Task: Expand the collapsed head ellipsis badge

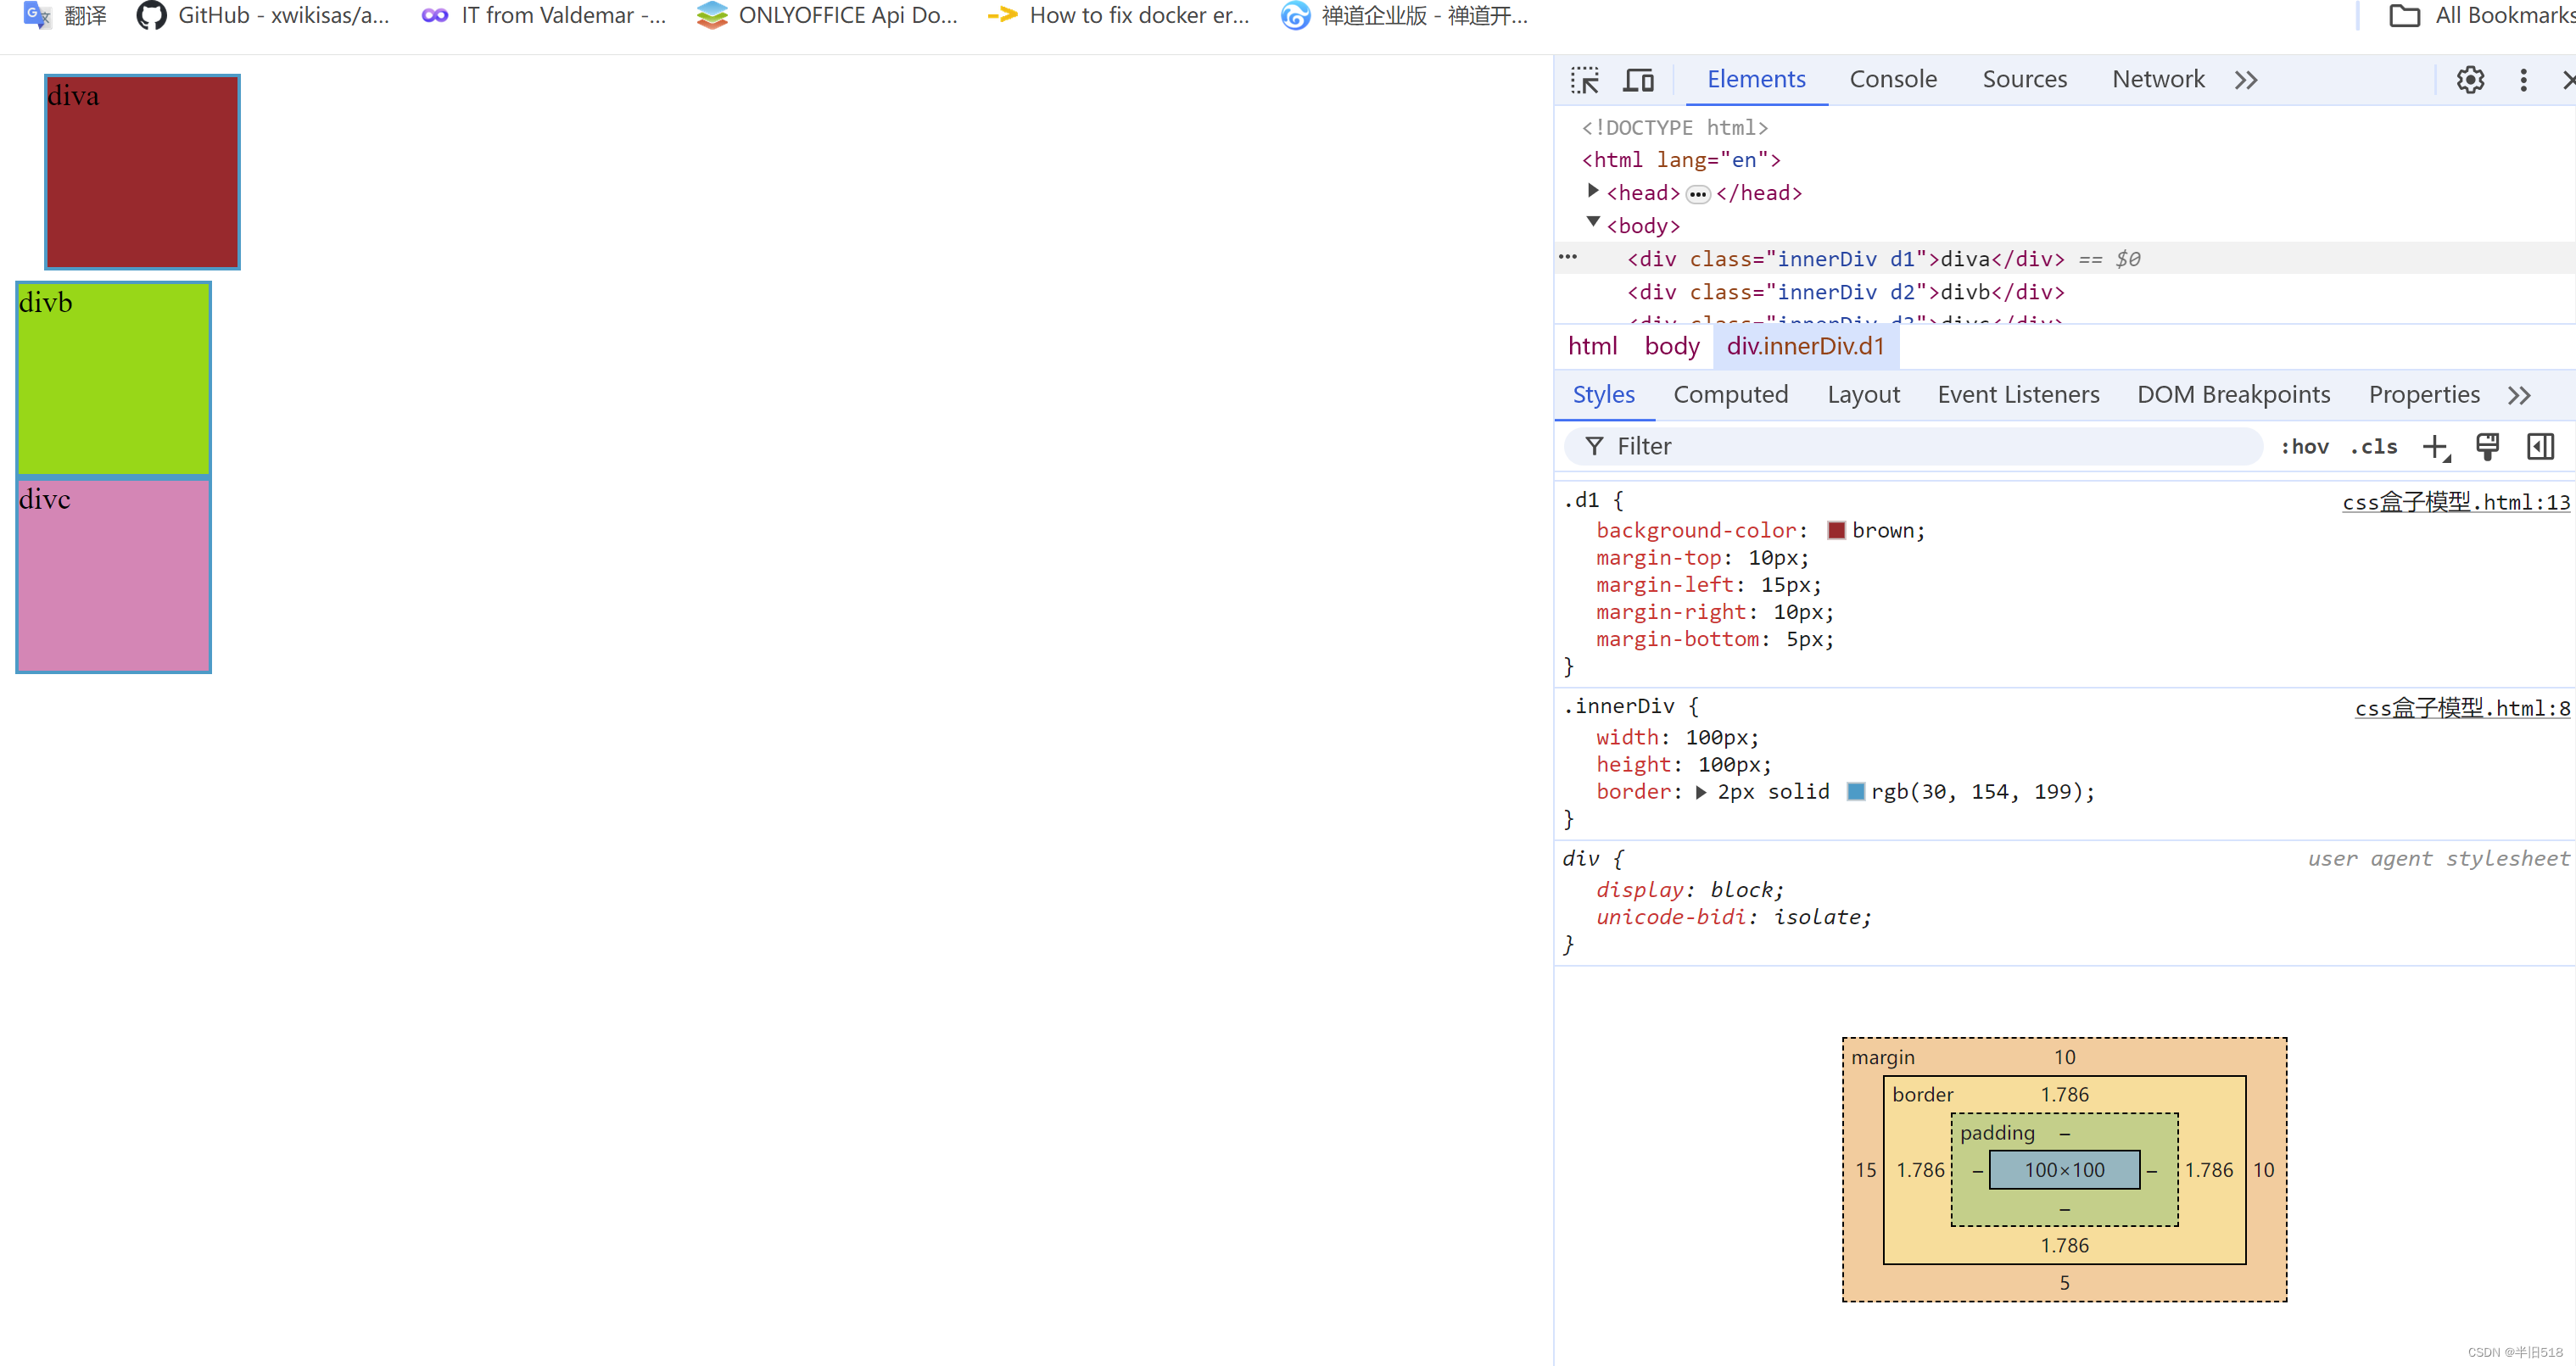Action: click(x=1698, y=194)
